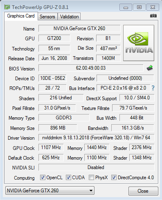The height and width of the screenshot is (200, 162).
Task: Click the bus interface question mark
Action: click(x=153, y=88)
